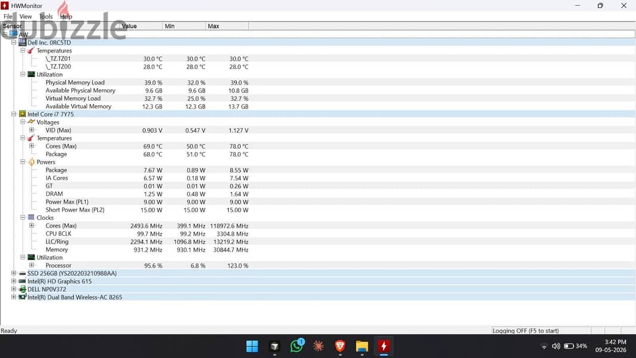Click the 34% battery tray indicator
Viewport: 636px width, 358px height.
pos(576,346)
